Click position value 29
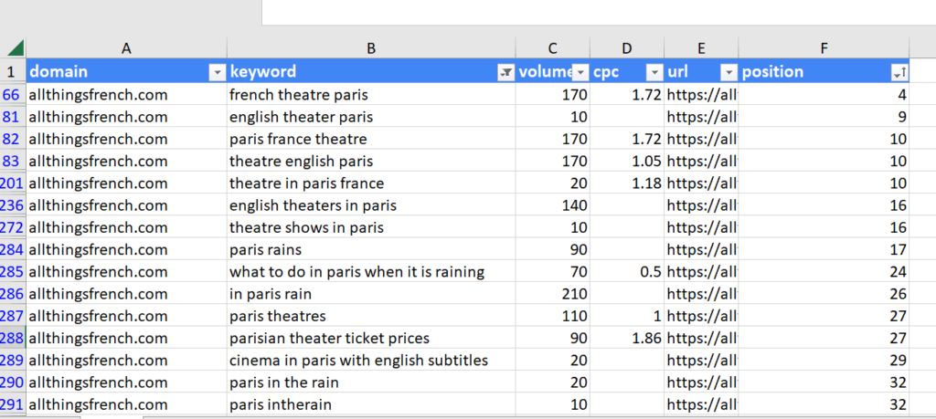936x419 pixels. (x=824, y=360)
